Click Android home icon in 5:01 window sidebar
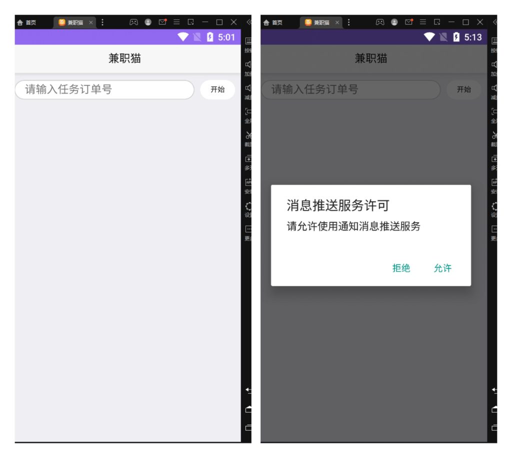 pyautogui.click(x=248, y=409)
